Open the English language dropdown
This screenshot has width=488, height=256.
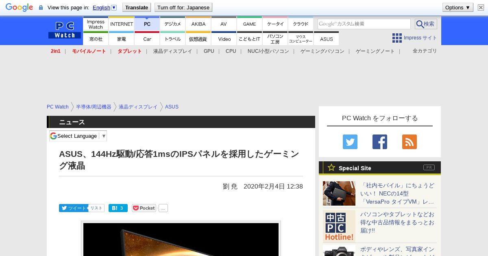tap(105, 7)
